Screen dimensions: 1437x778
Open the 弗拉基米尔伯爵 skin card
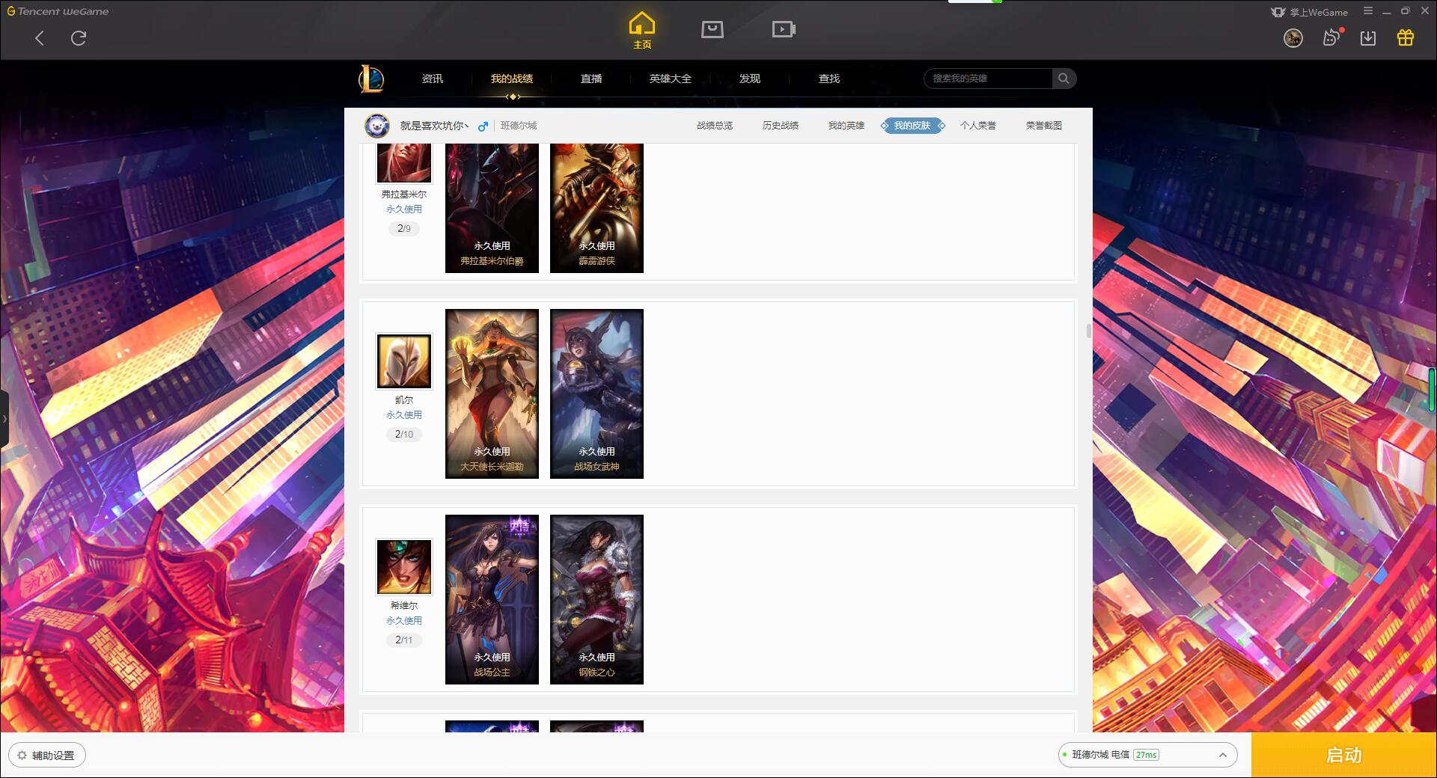point(492,209)
